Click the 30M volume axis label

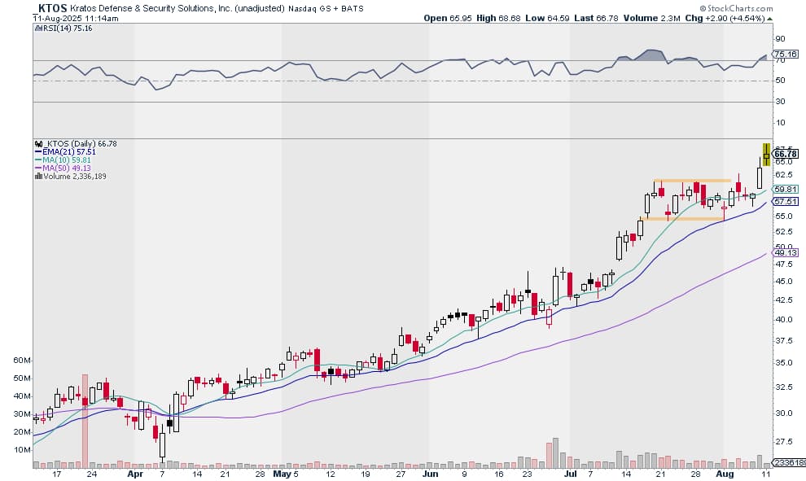click(x=22, y=413)
